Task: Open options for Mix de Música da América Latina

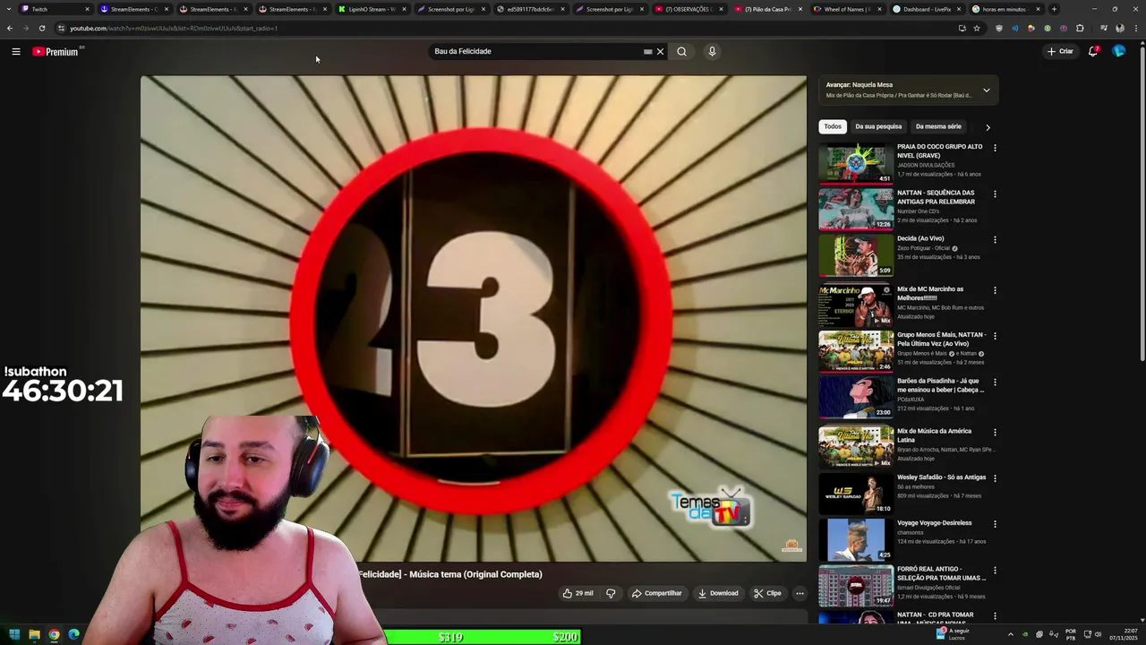Action: coord(995,432)
